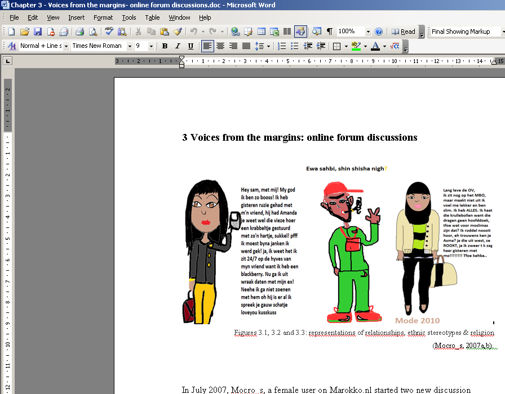Expand the Zoom 100% dropdown
The height and width of the screenshot is (394, 505).
coord(368,32)
